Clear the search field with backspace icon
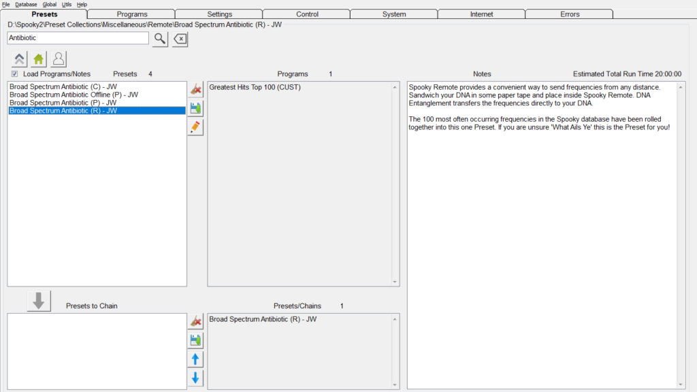The height and width of the screenshot is (392, 697). coord(180,39)
